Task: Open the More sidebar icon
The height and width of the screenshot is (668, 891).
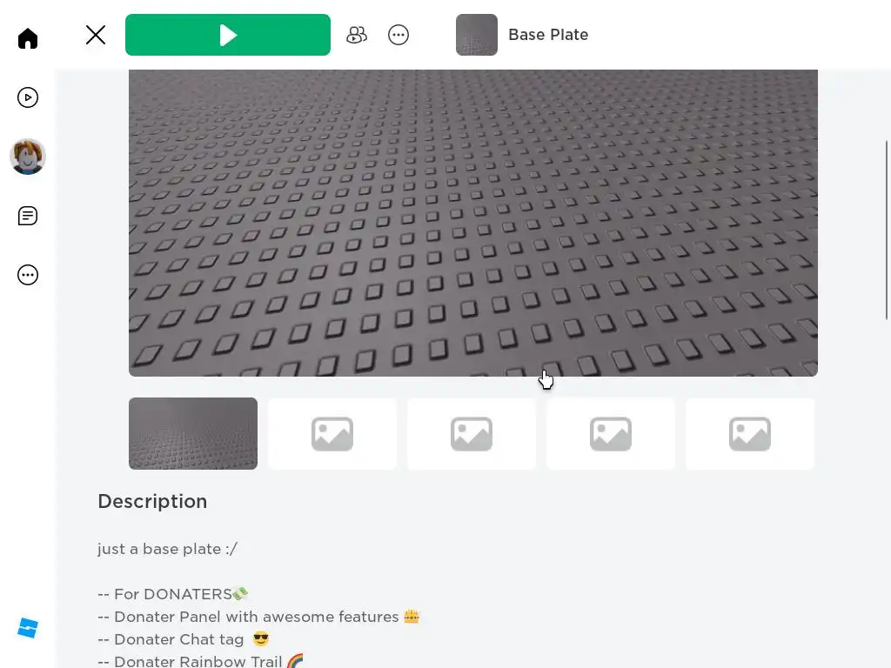Action: (x=27, y=275)
